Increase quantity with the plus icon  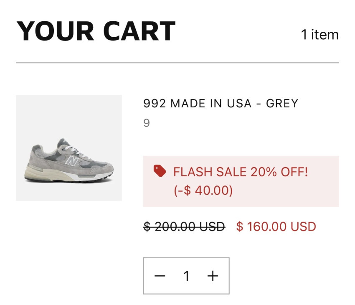point(213,276)
